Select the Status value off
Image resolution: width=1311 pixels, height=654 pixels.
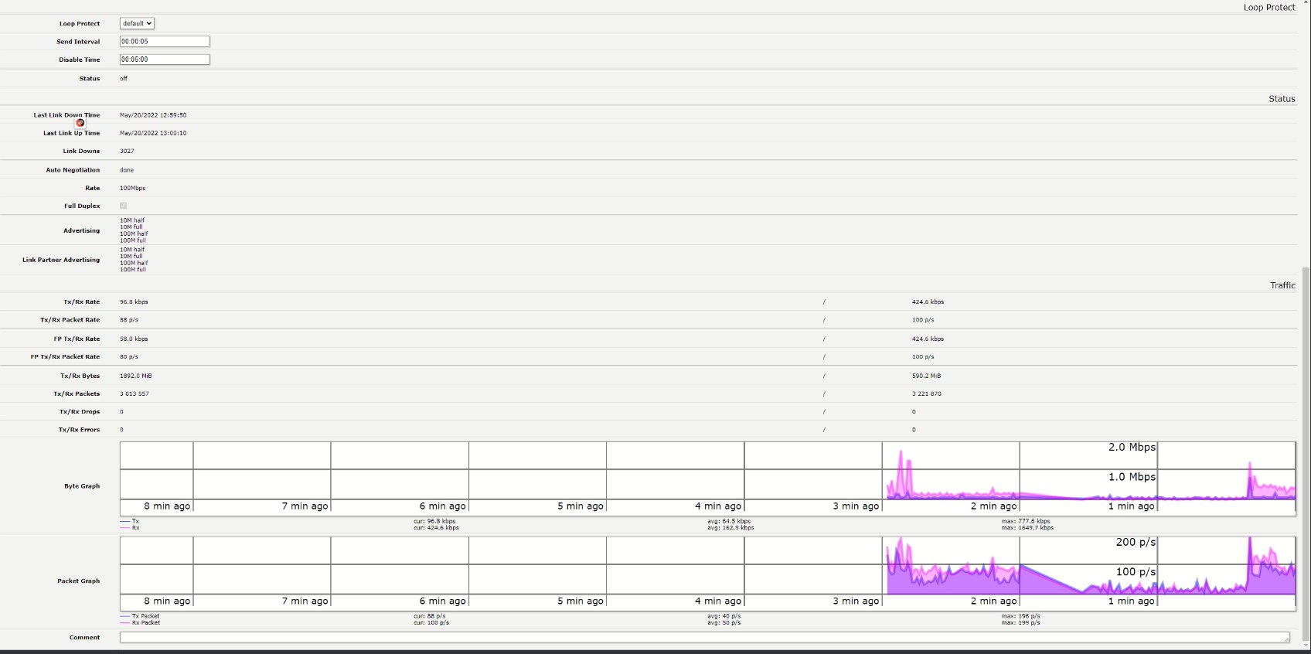tap(124, 79)
